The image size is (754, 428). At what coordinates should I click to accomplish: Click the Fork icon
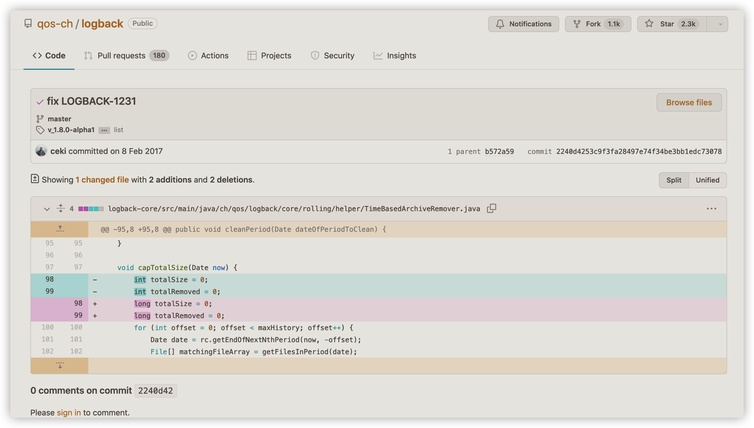coord(578,24)
